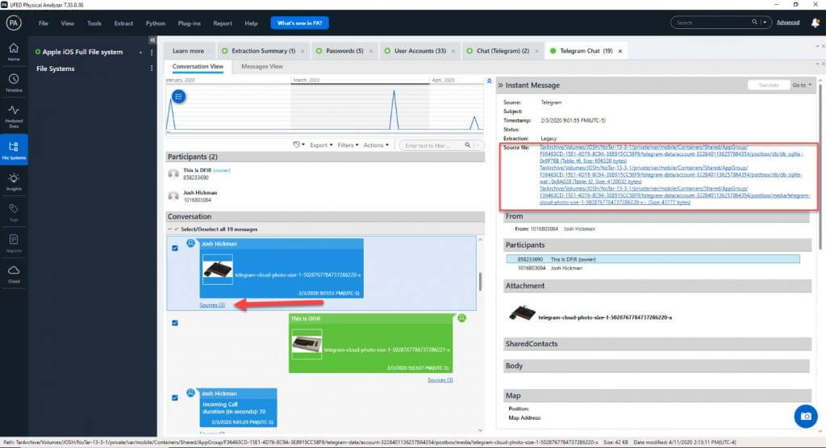Open the options menu beside Apple iOS Full File system

pyautogui.click(x=152, y=52)
